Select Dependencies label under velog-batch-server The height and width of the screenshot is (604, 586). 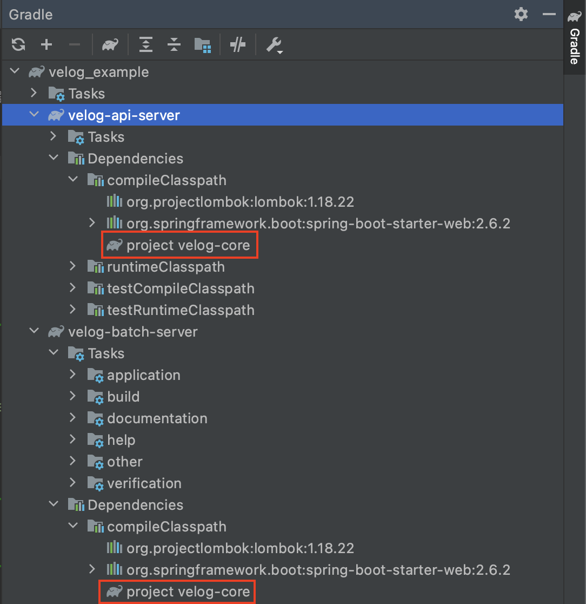pos(136,504)
